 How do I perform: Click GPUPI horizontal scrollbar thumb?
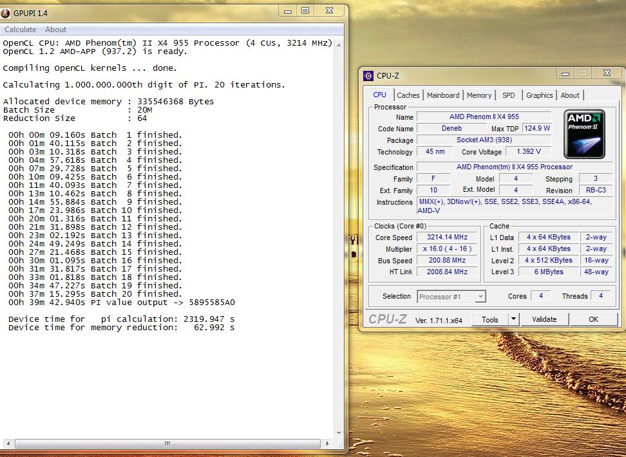[x=166, y=443]
